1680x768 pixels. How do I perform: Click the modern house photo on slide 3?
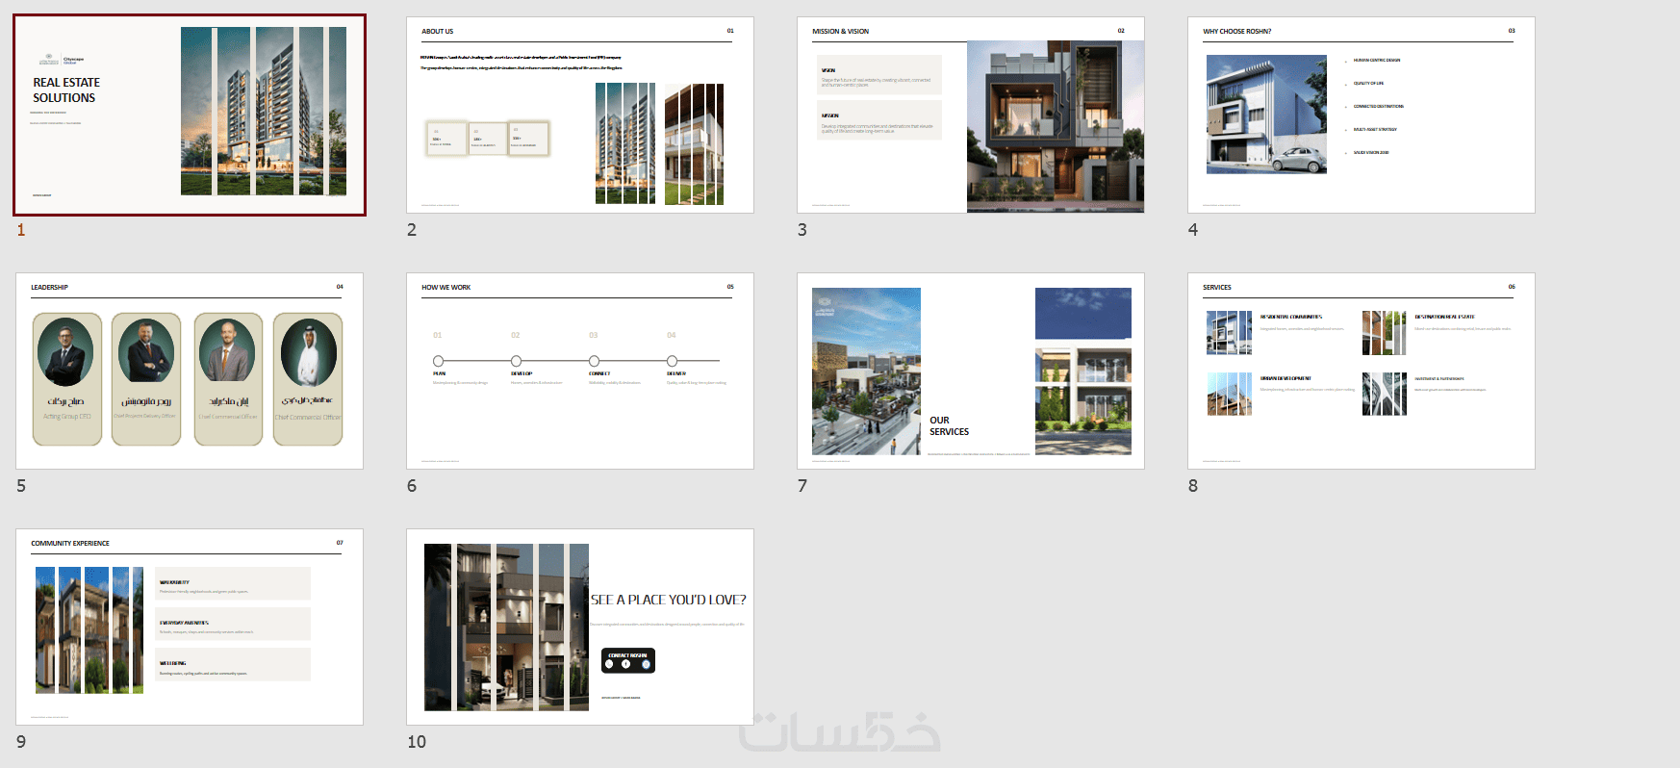pos(1056,126)
